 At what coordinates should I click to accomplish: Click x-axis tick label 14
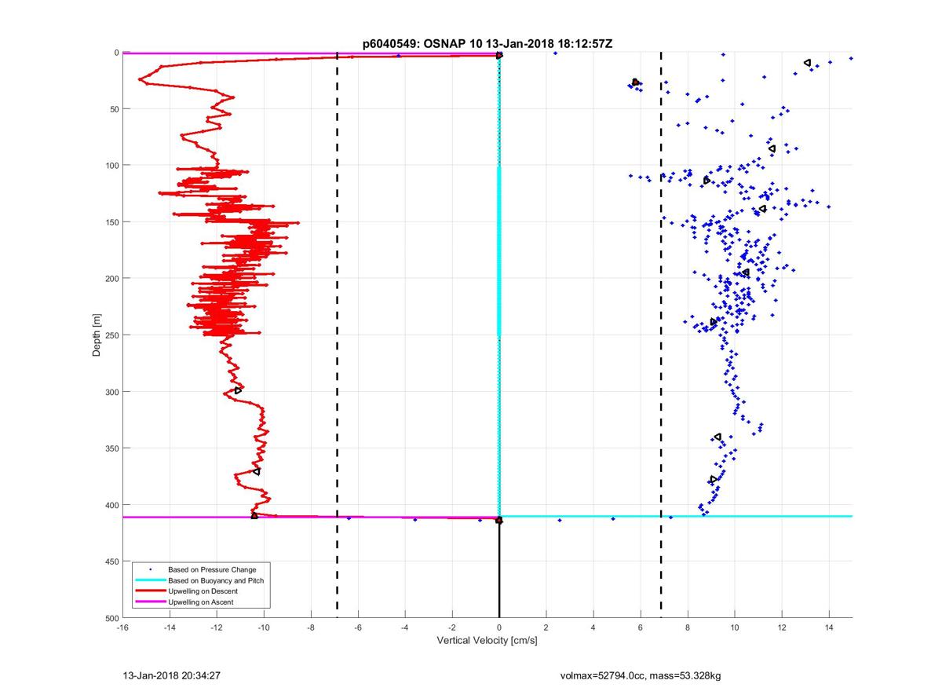coord(829,627)
